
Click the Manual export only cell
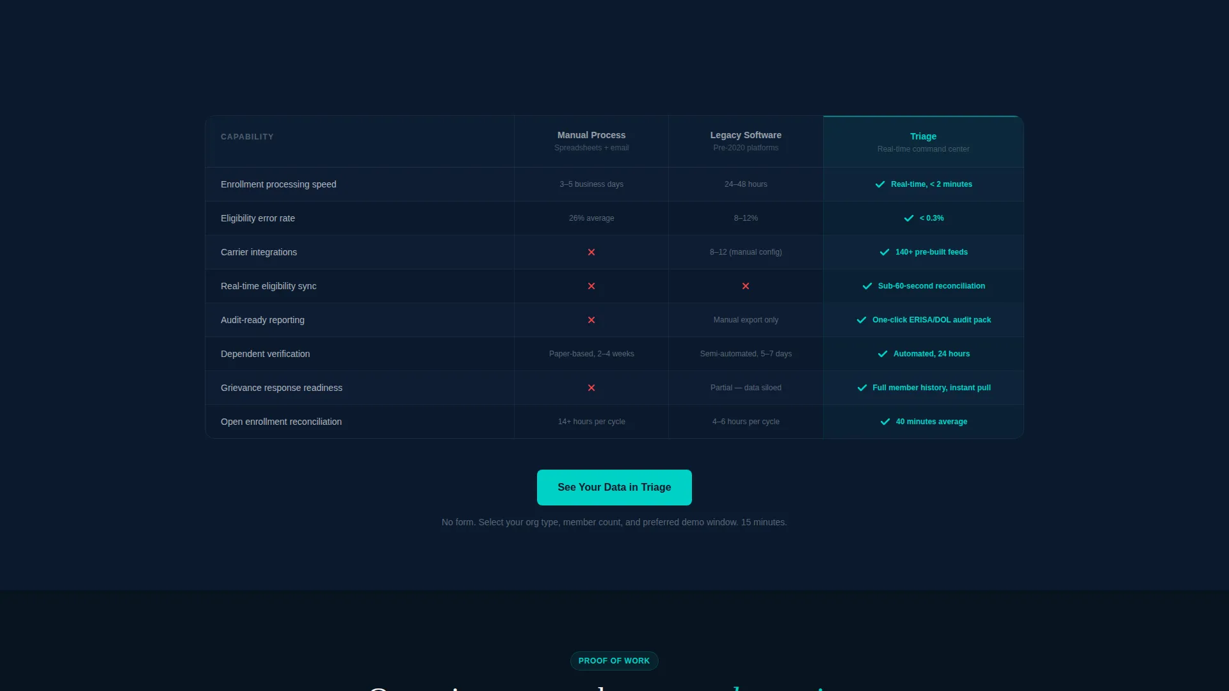(746, 320)
